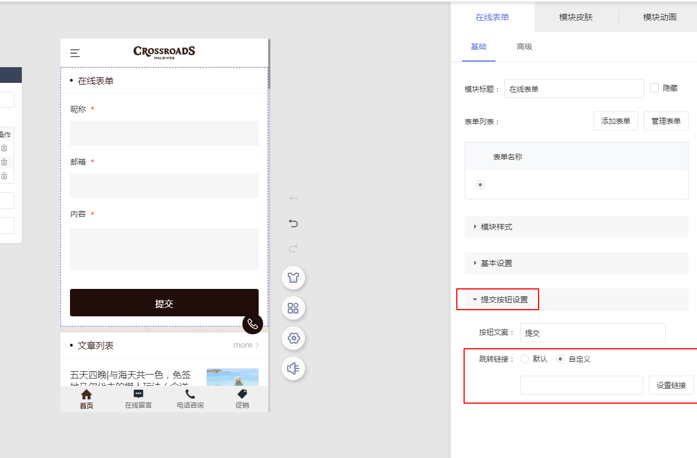This screenshot has height=458, width=697.
Task: Click the undo arrow icon
Action: pyautogui.click(x=293, y=223)
